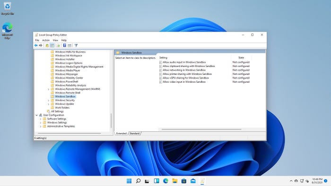Select the Windows Reliability Analysis folder
The height and width of the screenshot is (186, 331).
[70, 85]
